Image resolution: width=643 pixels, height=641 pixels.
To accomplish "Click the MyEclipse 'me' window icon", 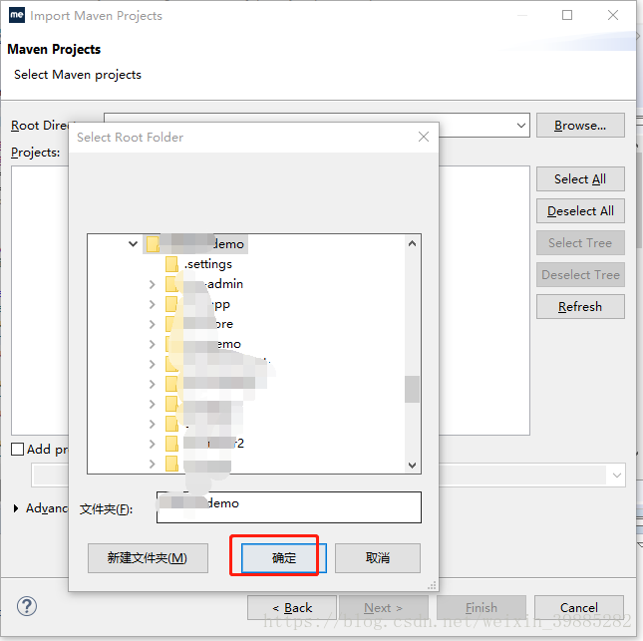I will tap(17, 15).
